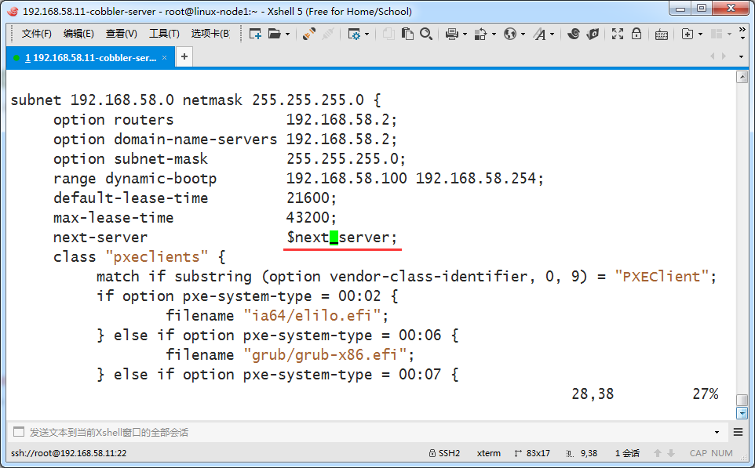Image resolution: width=755 pixels, height=468 pixels.
Task: Click the Paste clipboard icon
Action: (x=407, y=34)
